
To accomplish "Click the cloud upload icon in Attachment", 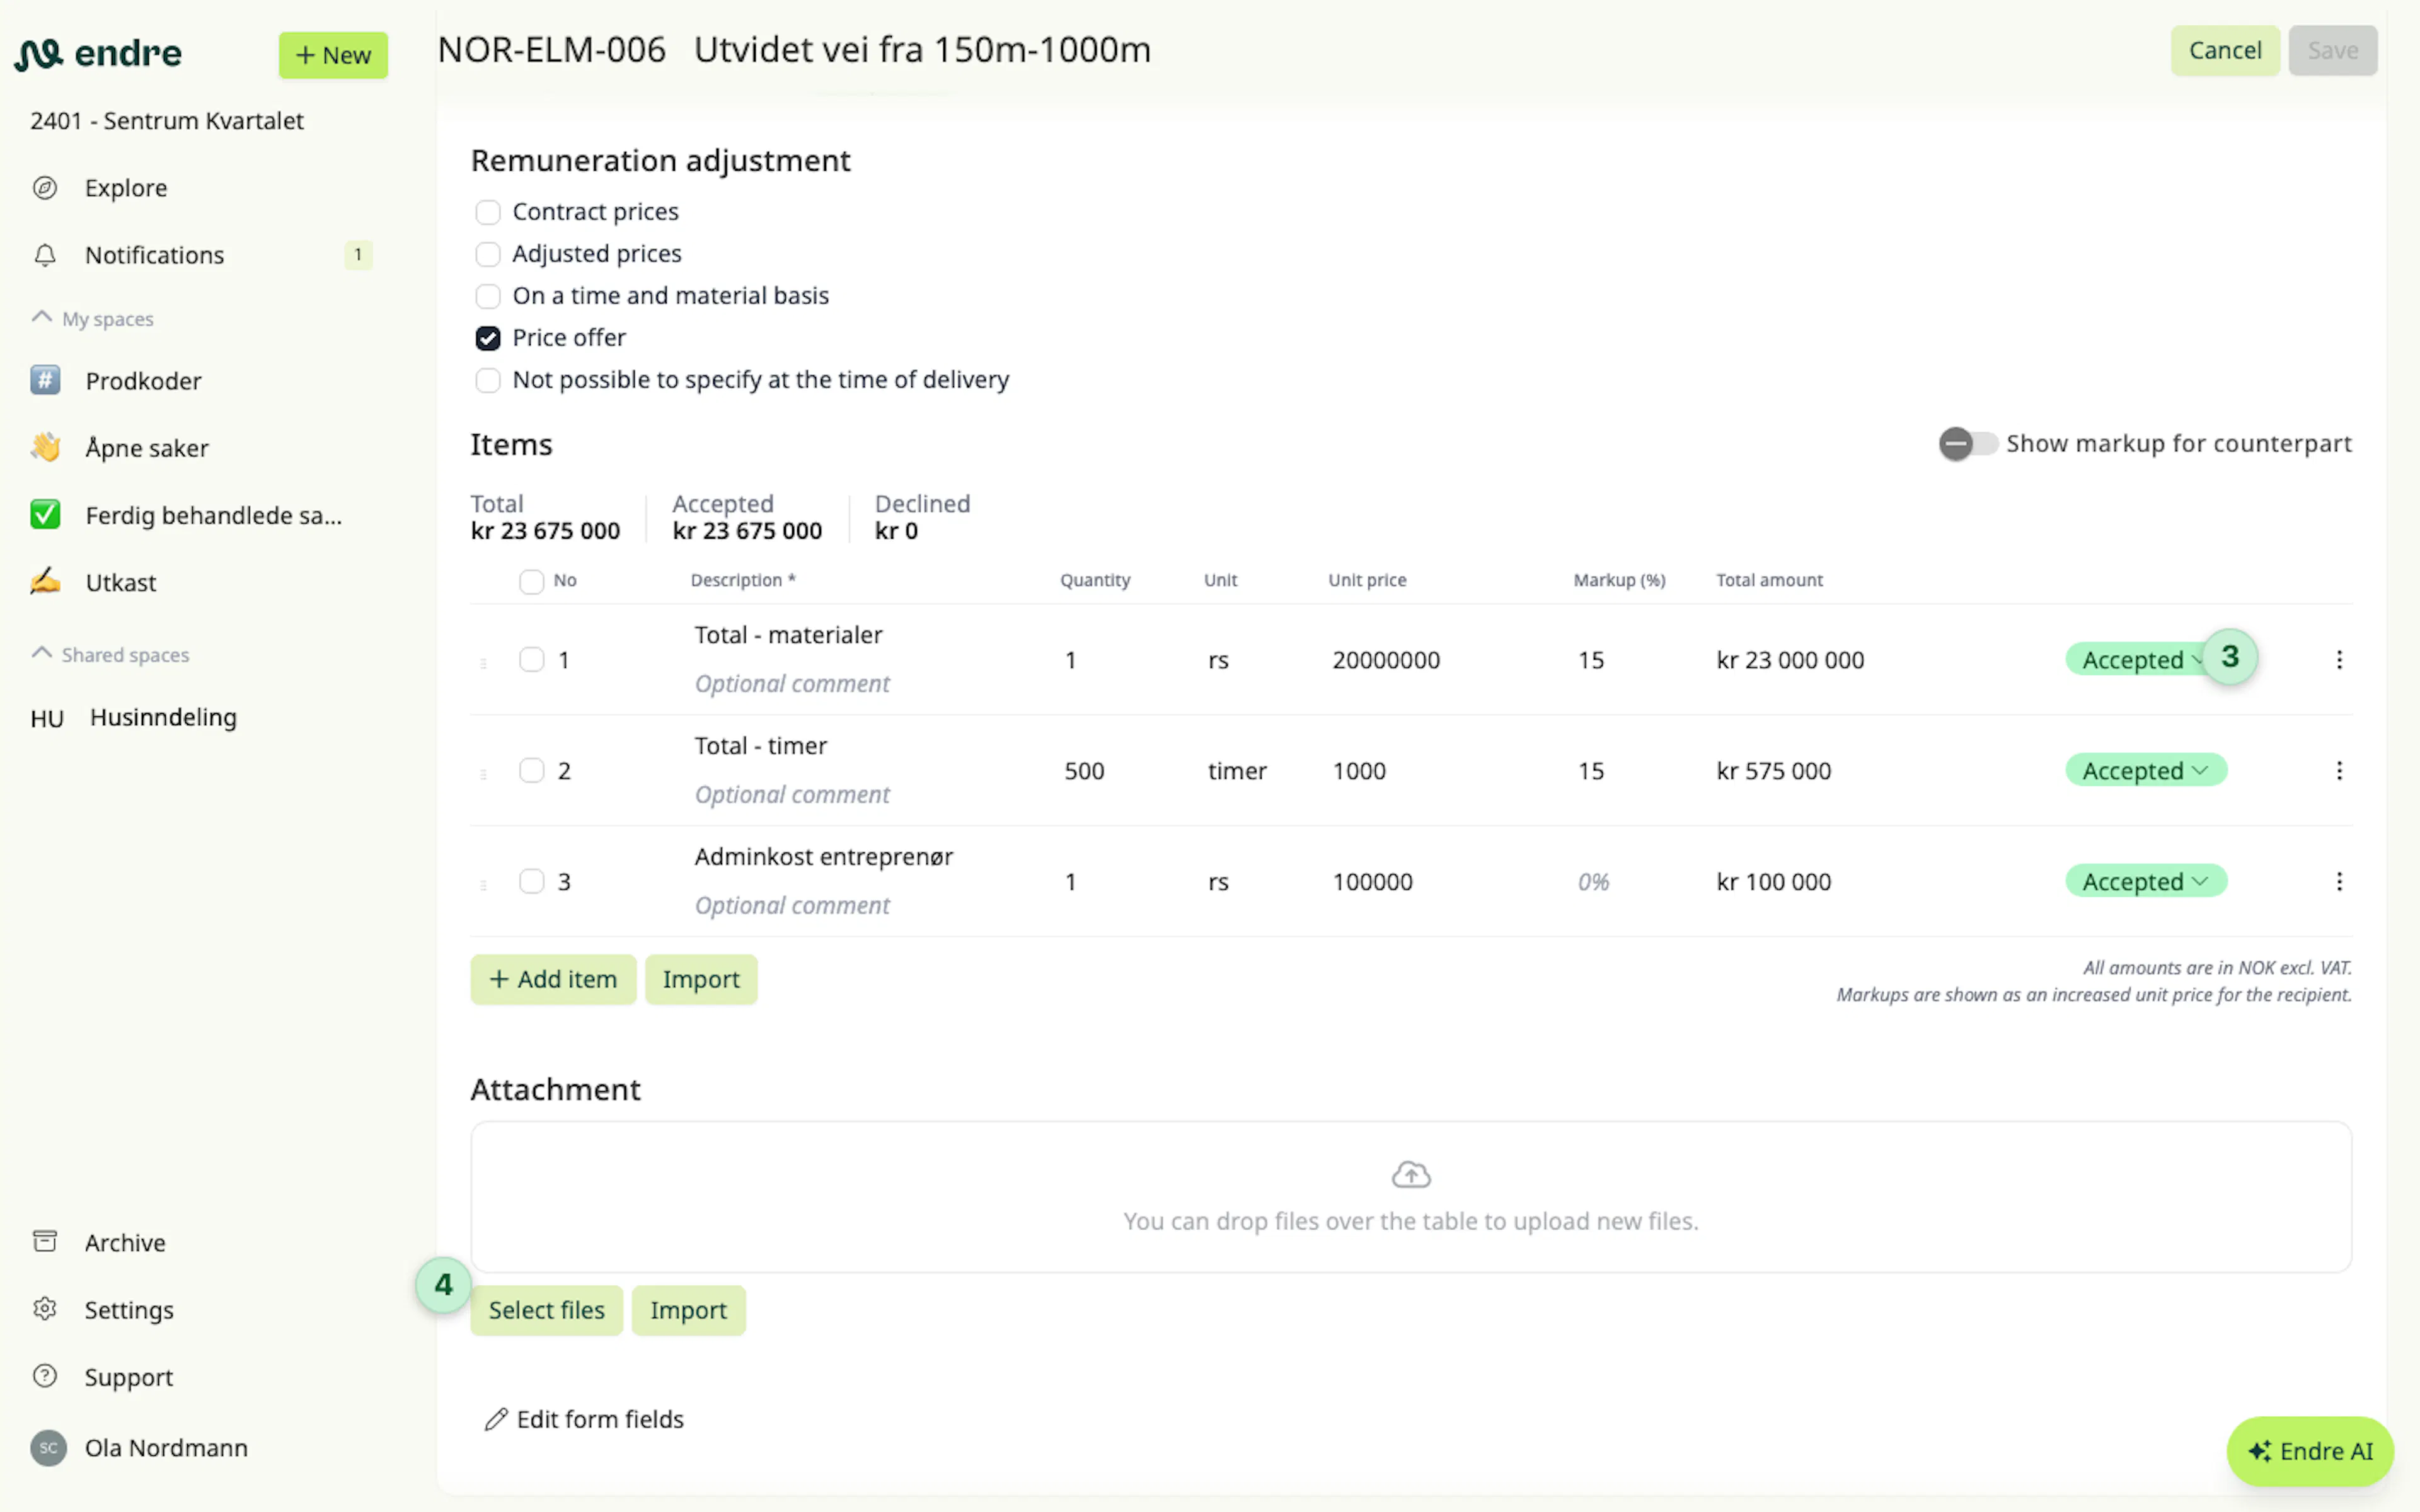I will coord(1411,1174).
